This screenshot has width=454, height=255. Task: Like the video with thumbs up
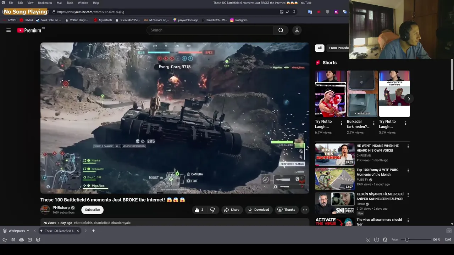(x=199, y=210)
